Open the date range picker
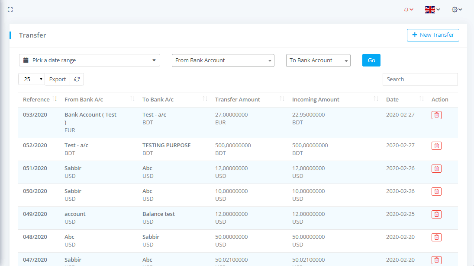The image size is (474, 266). [90, 60]
